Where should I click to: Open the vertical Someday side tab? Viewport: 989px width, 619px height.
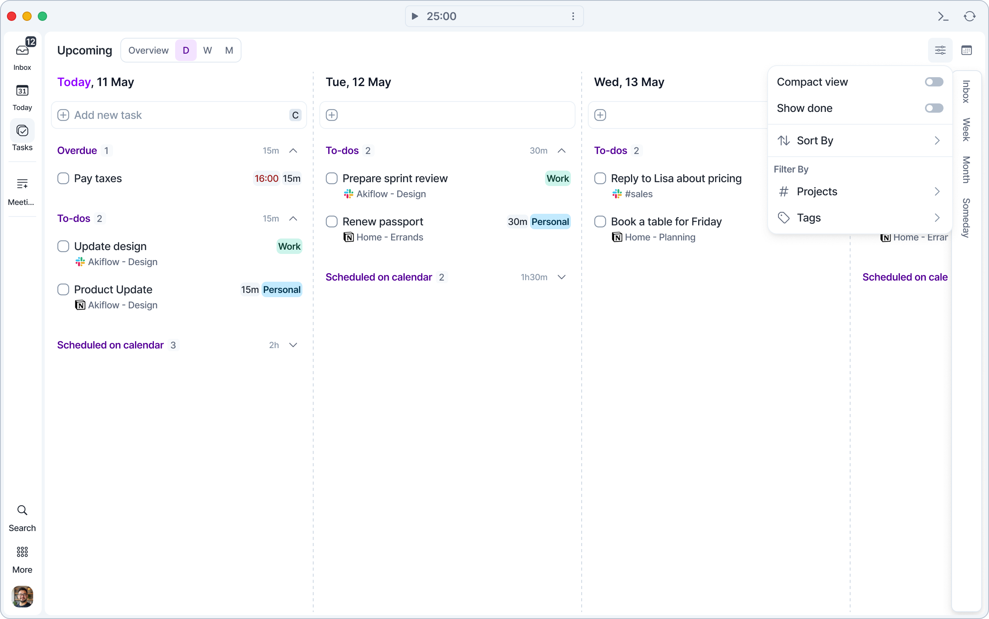pyautogui.click(x=966, y=218)
